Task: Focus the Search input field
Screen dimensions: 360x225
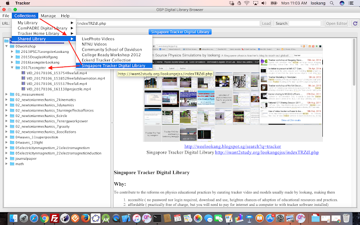Action: click(305, 23)
